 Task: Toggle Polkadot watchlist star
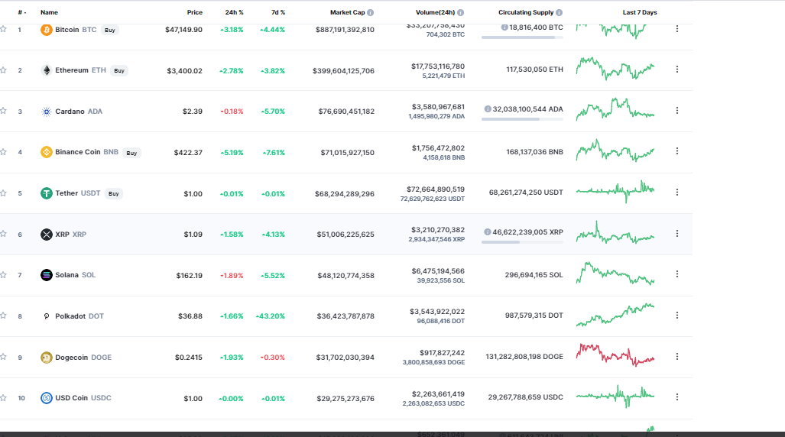tap(4, 316)
